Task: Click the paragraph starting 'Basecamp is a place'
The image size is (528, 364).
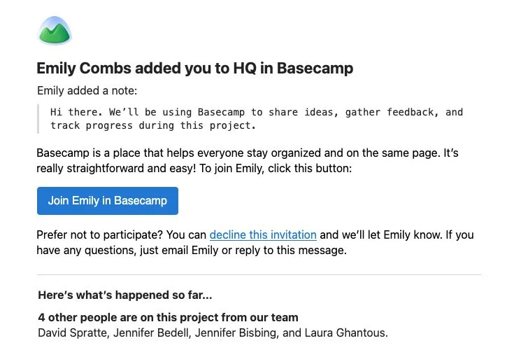Action: (248, 160)
